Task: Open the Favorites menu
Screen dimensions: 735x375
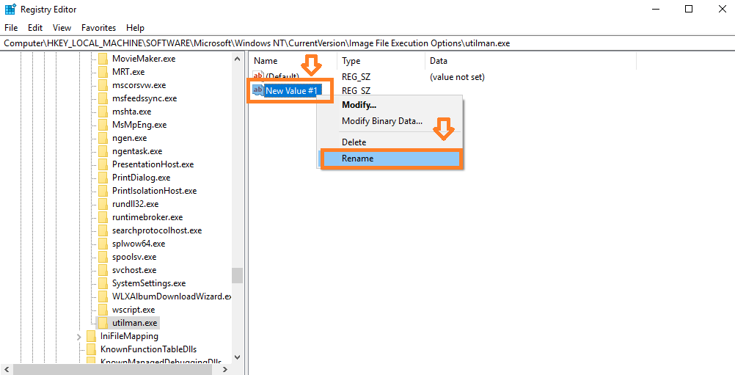Action: 98,28
